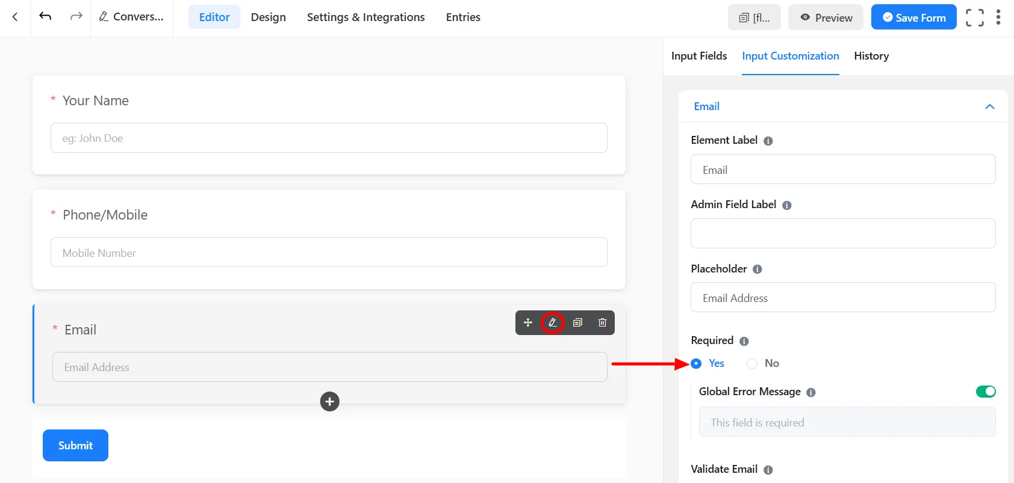Image resolution: width=1014 pixels, height=483 pixels.
Task: Duplicate the Email field with copy icon
Action: 577,322
